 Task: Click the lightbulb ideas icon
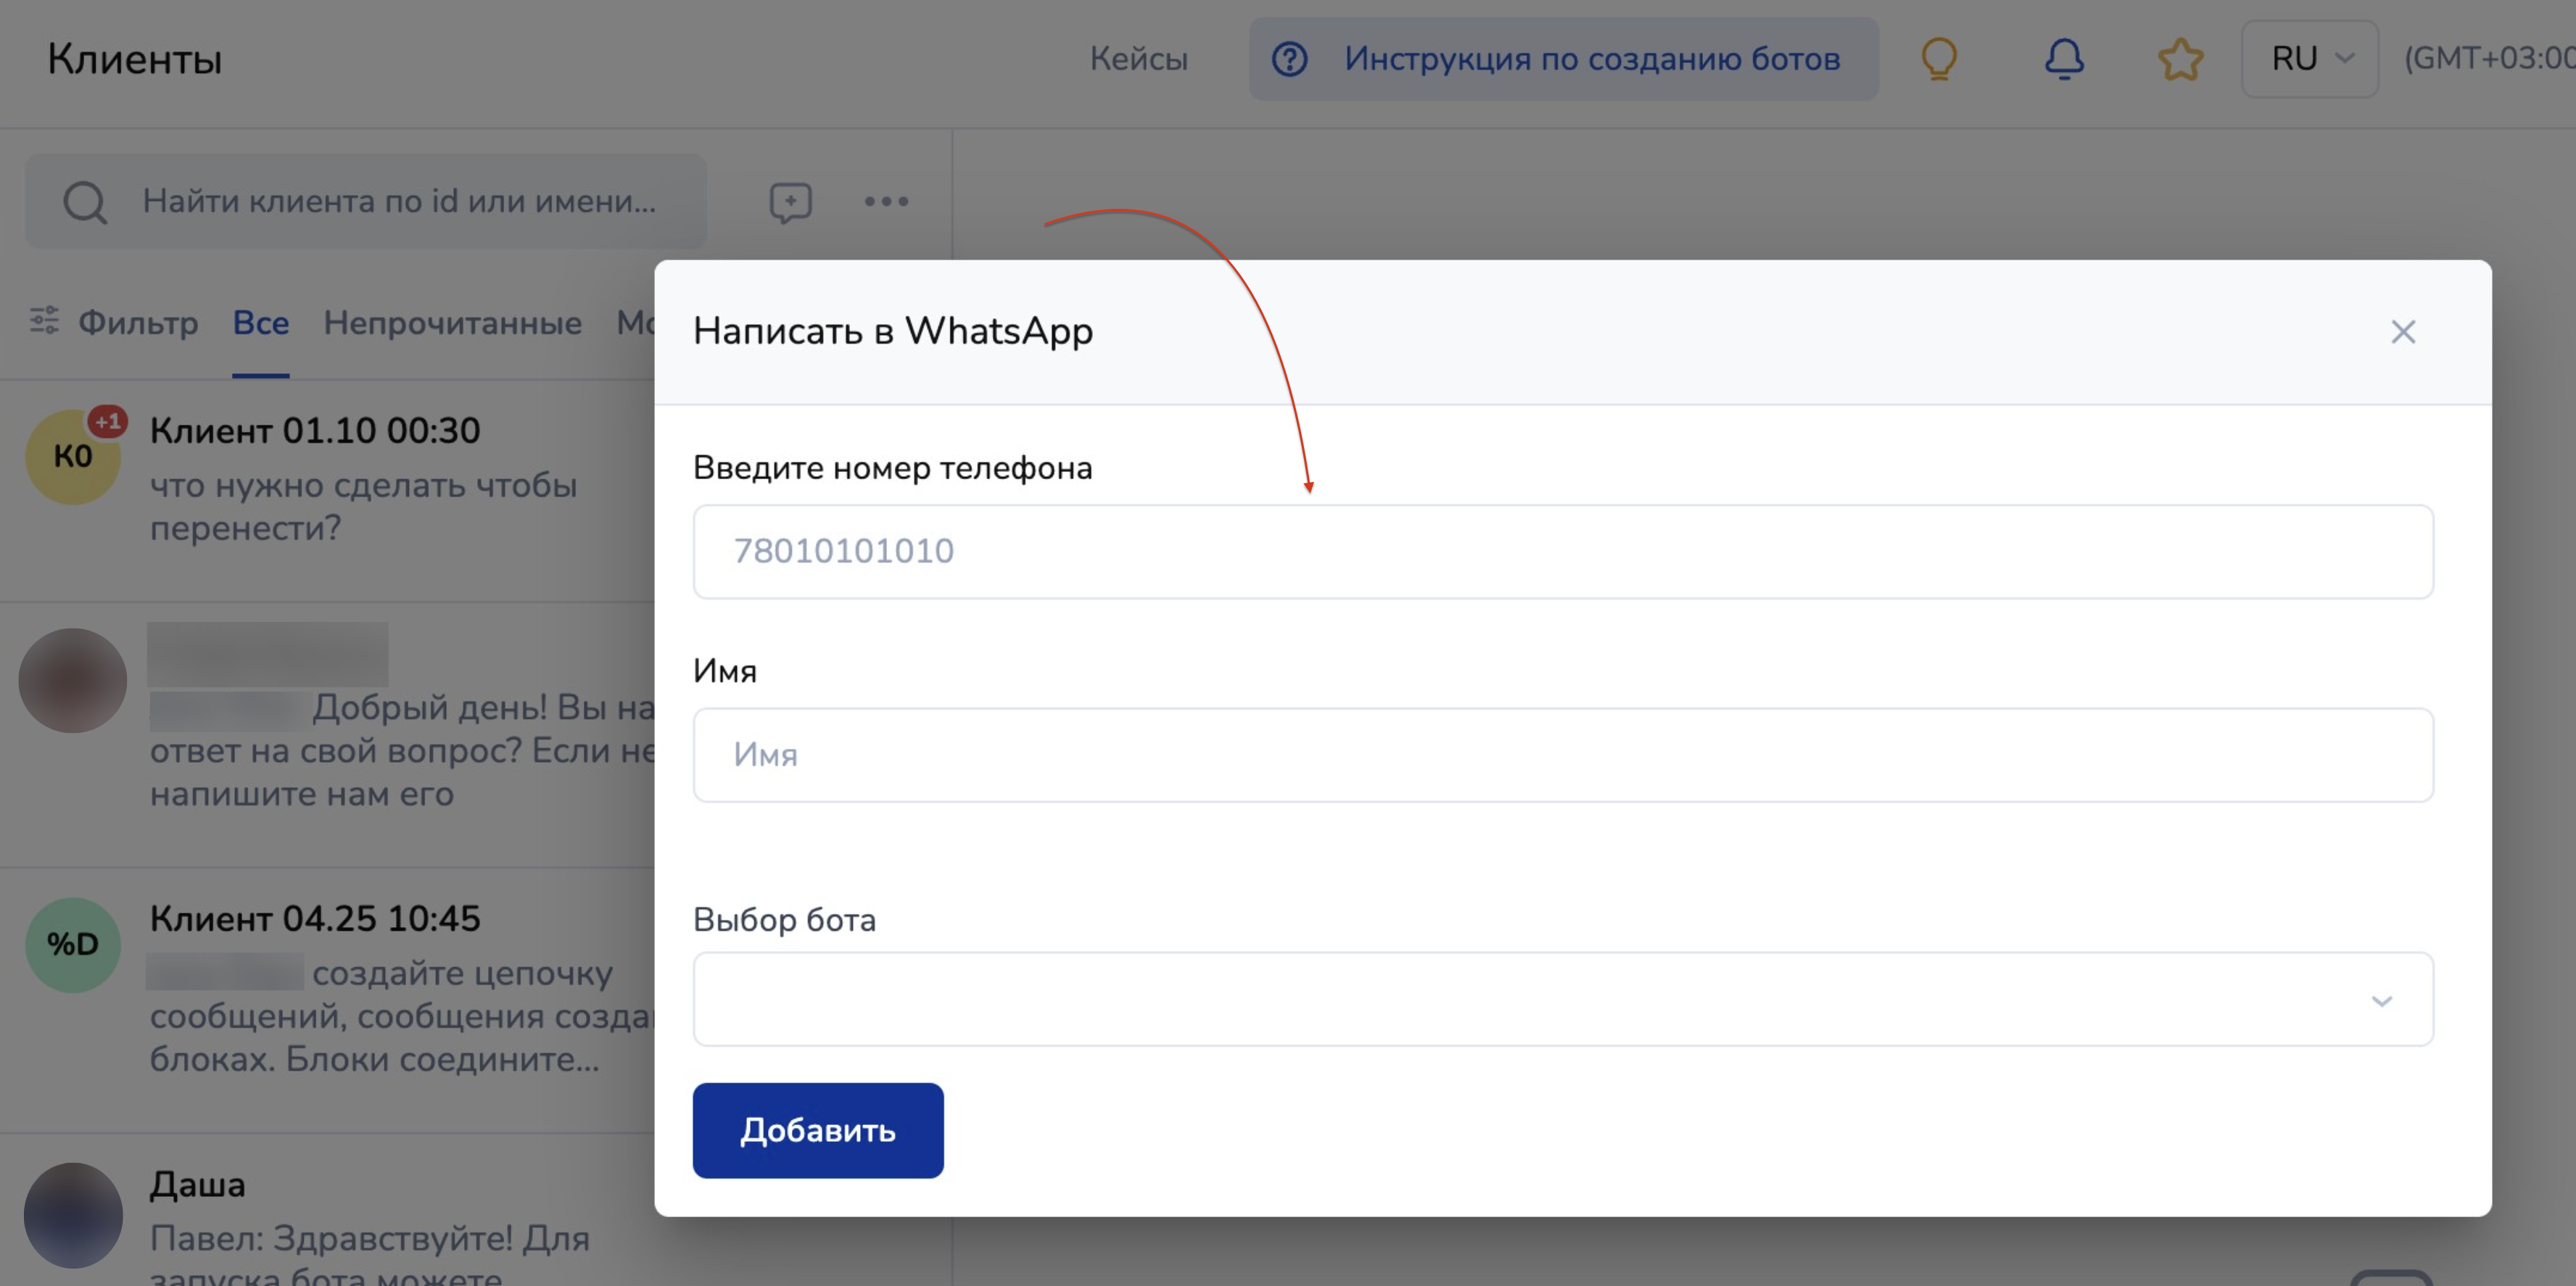(1938, 59)
